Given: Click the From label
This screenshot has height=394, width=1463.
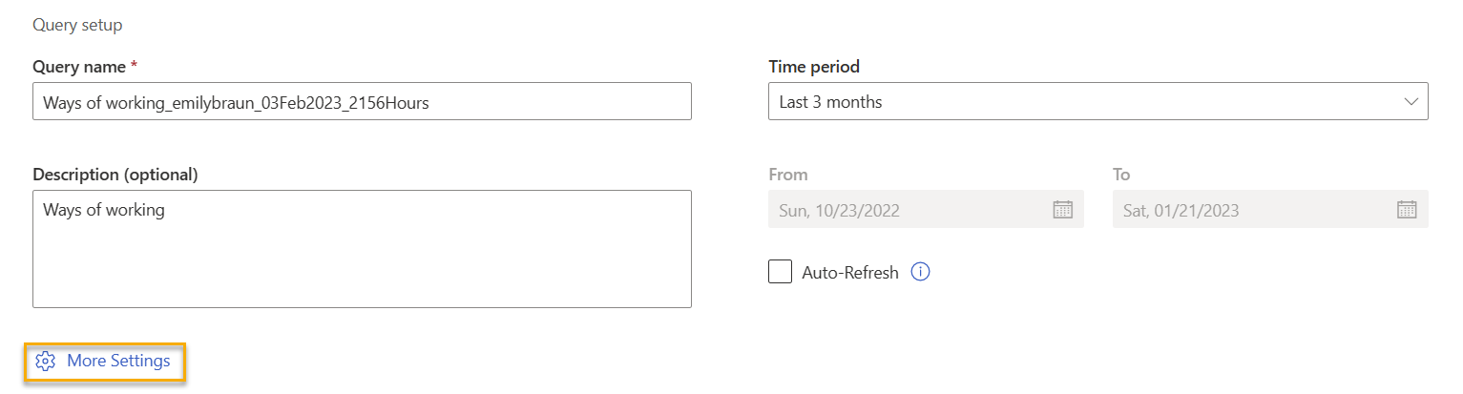Looking at the screenshot, I should [x=788, y=175].
